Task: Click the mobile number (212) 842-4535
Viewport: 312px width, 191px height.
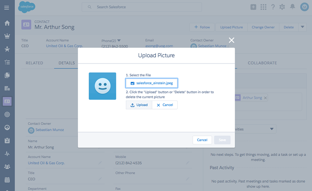Action: pyautogui.click(x=129, y=163)
